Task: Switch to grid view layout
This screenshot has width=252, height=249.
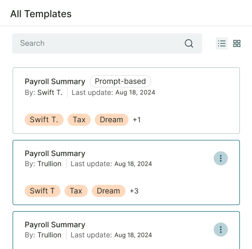Action: pyautogui.click(x=237, y=43)
